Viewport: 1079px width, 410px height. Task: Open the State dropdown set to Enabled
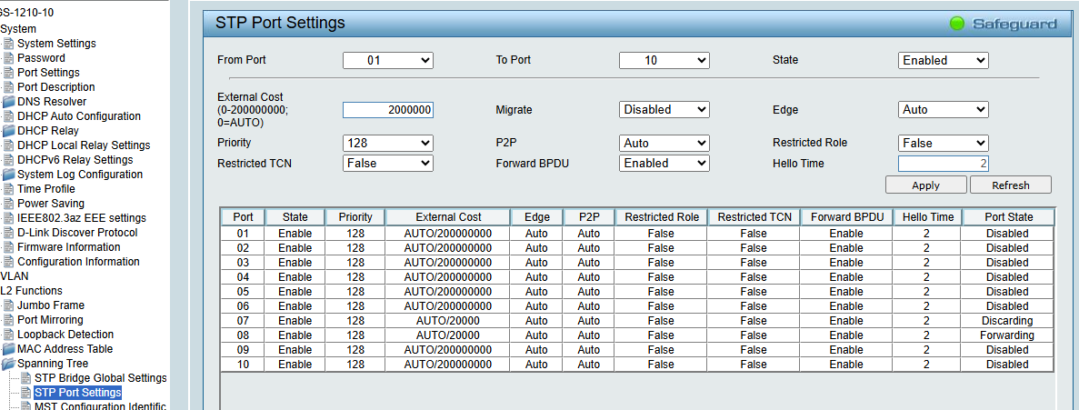(943, 61)
